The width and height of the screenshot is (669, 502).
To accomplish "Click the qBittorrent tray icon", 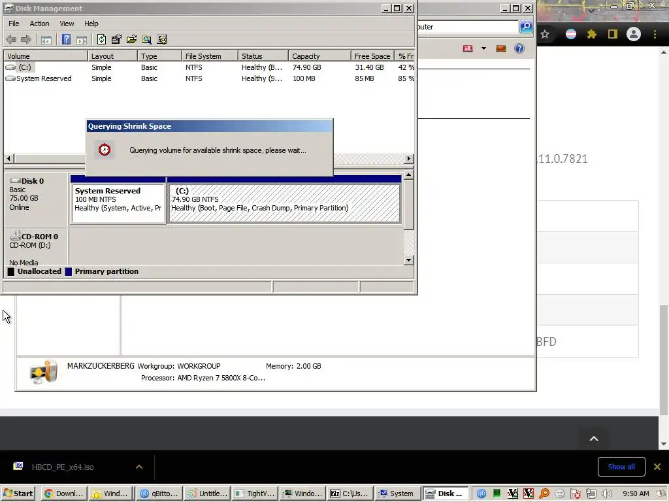I will click(481, 494).
